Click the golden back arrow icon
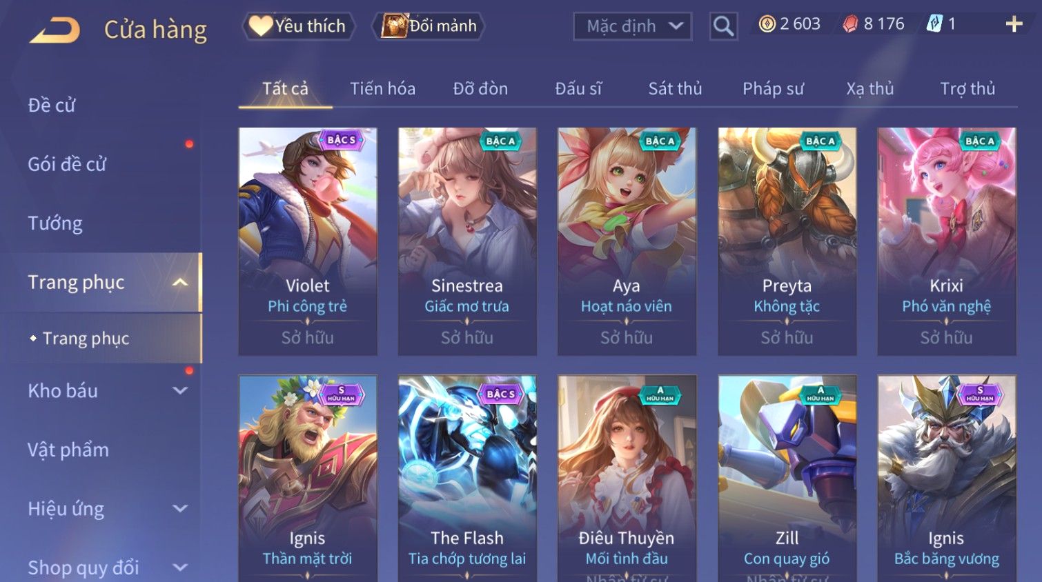 coord(55,30)
